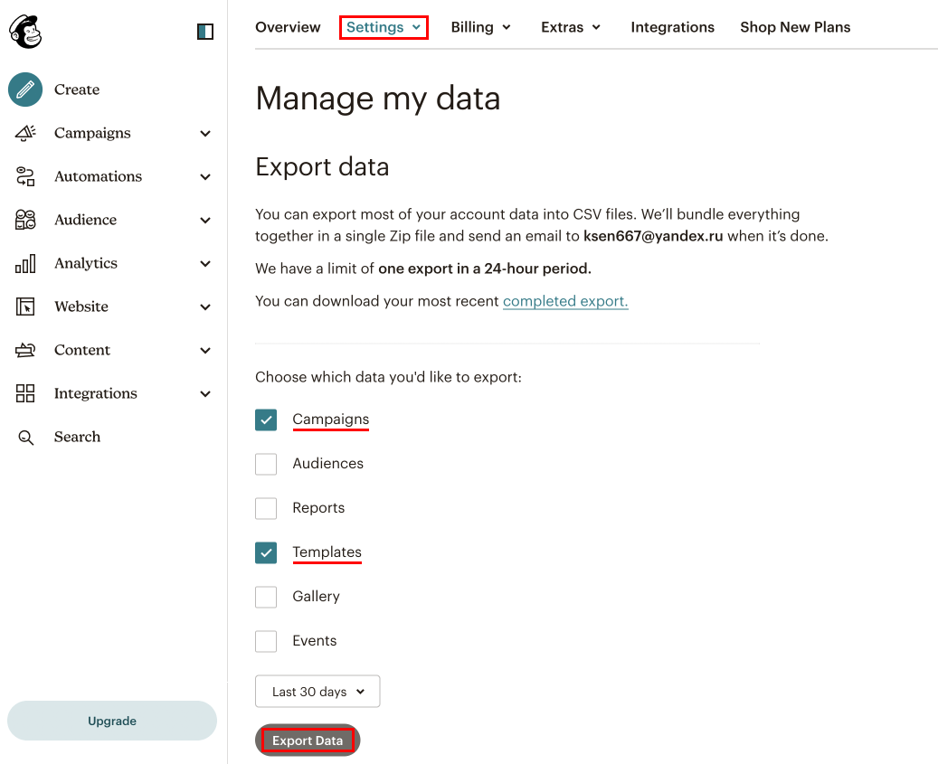Open the Audience icon in sidebar

(24, 220)
